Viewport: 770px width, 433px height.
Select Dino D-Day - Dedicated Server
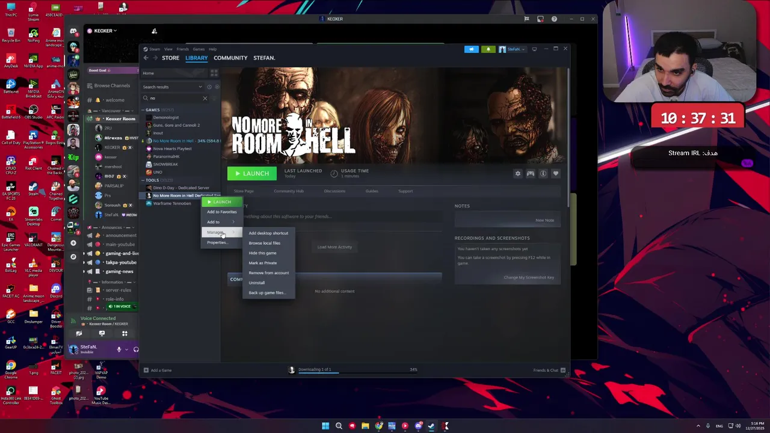[x=181, y=188]
